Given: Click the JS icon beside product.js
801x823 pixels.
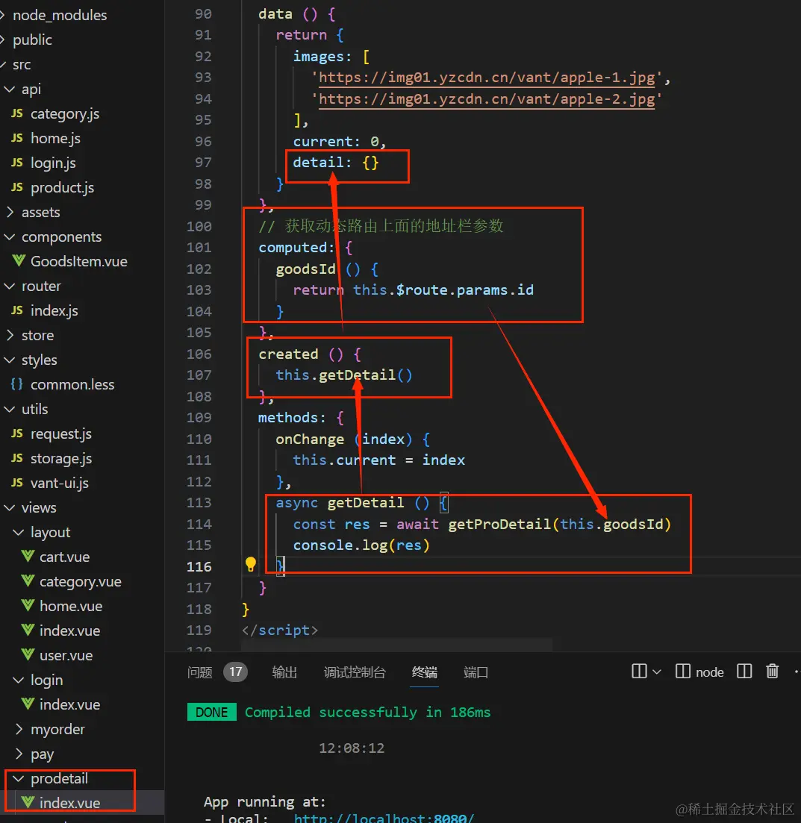Looking at the screenshot, I should 17,187.
